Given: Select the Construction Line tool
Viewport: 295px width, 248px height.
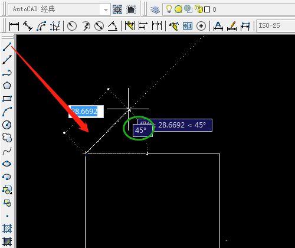Looking at the screenshot, I should [x=7, y=60].
